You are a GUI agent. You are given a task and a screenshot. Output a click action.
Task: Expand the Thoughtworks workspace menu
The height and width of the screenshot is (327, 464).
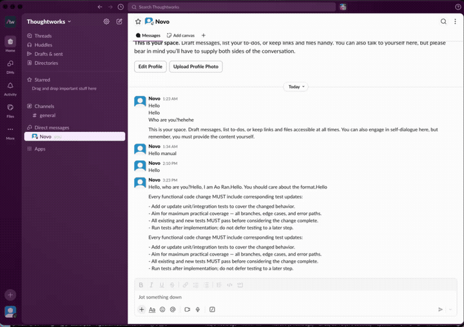(49, 22)
